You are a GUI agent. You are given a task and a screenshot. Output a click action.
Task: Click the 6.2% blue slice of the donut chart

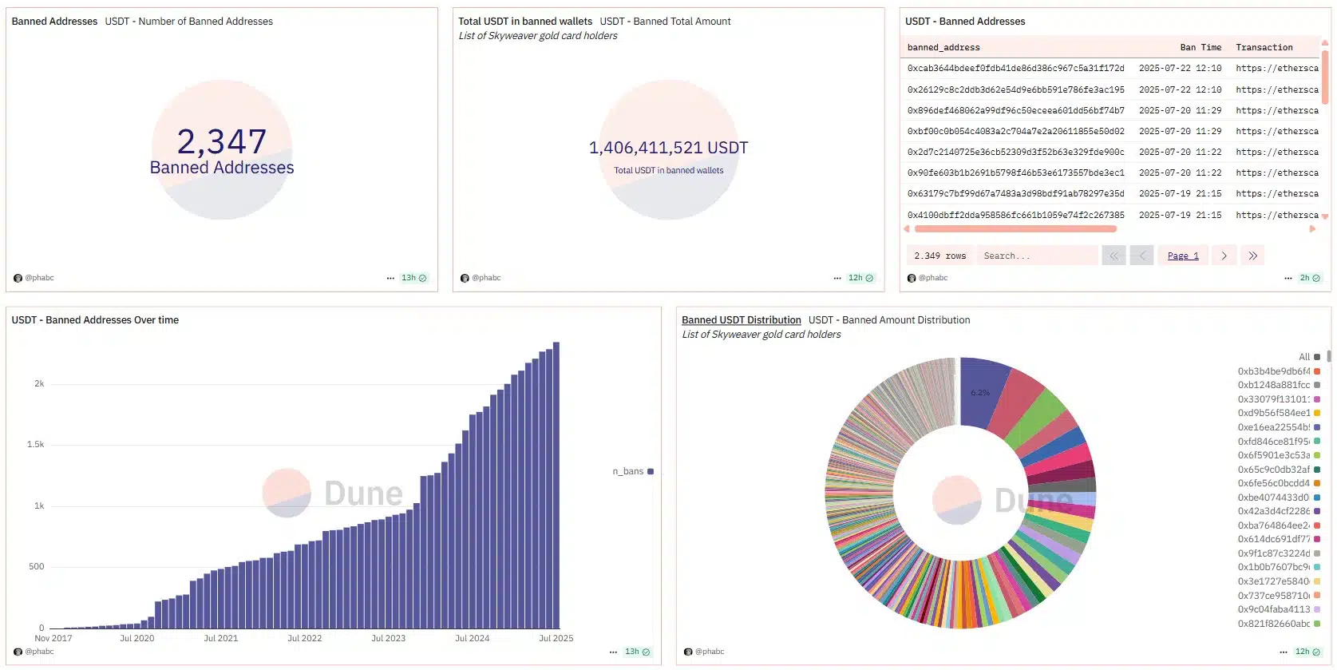[982, 391]
